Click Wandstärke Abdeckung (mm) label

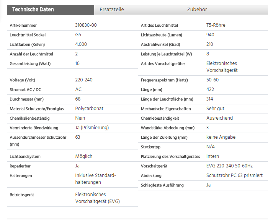(168, 128)
